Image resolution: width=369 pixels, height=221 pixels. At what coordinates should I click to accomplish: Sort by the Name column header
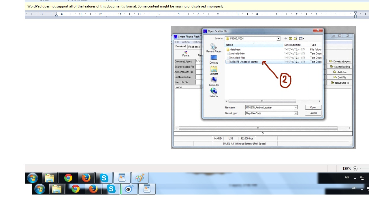coord(254,45)
